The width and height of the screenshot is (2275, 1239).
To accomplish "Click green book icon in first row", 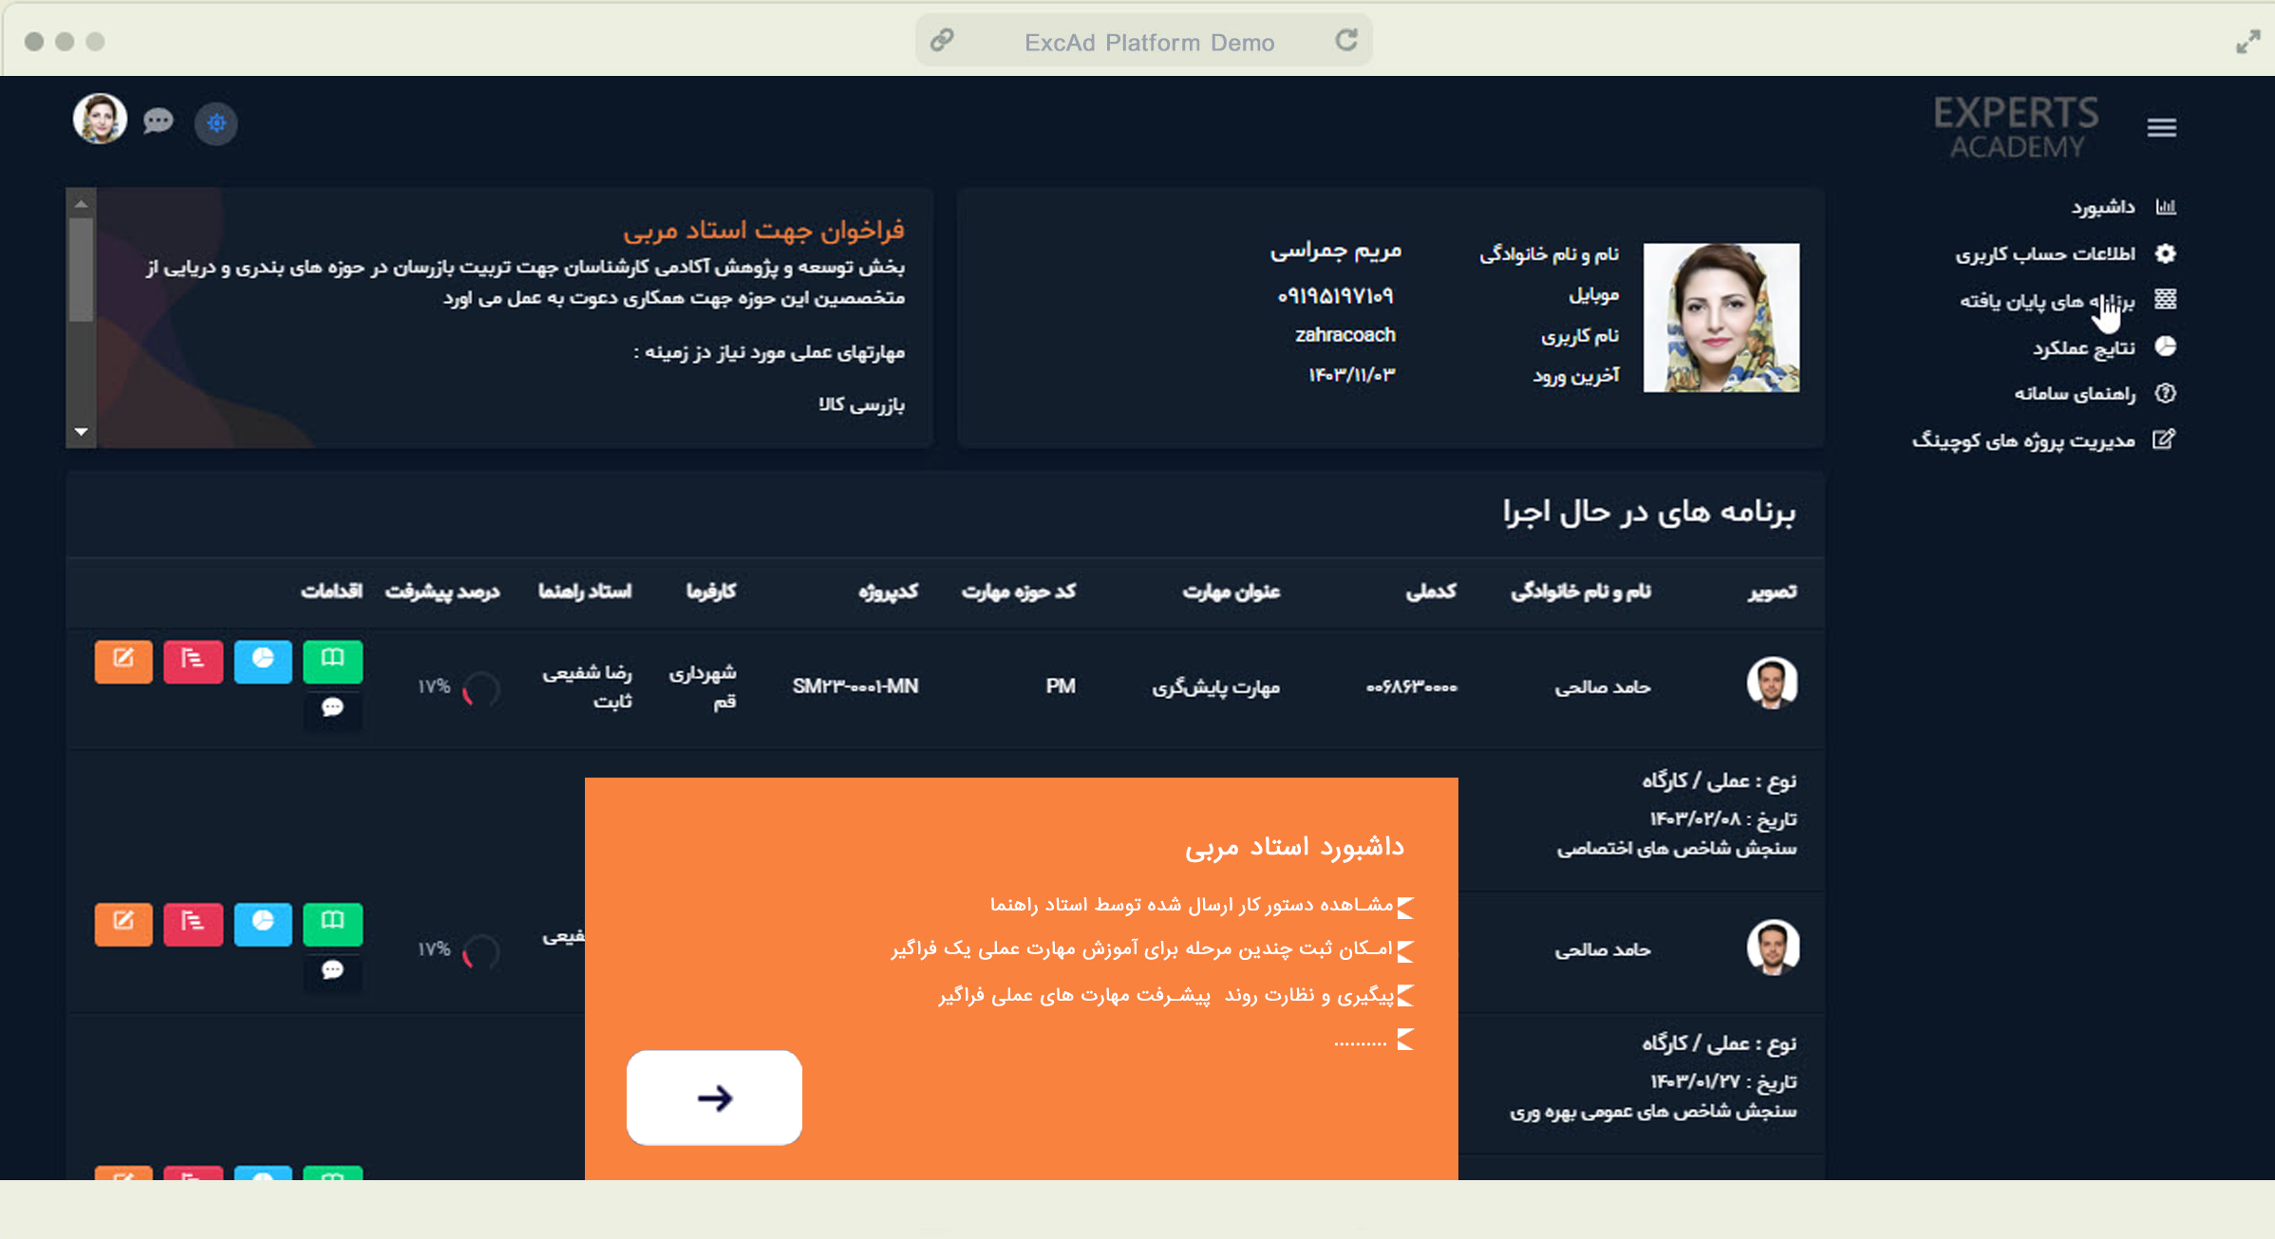I will (332, 660).
